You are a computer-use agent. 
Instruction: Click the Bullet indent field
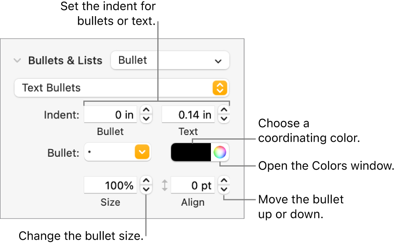110,115
